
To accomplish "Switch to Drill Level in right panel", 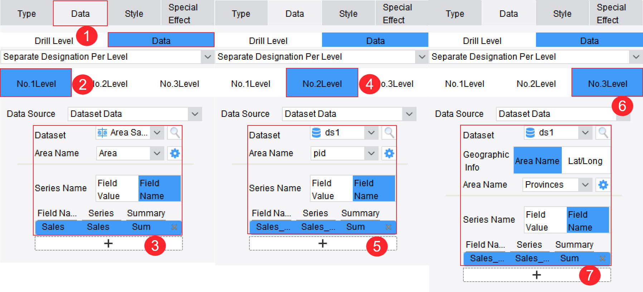I will [482, 41].
